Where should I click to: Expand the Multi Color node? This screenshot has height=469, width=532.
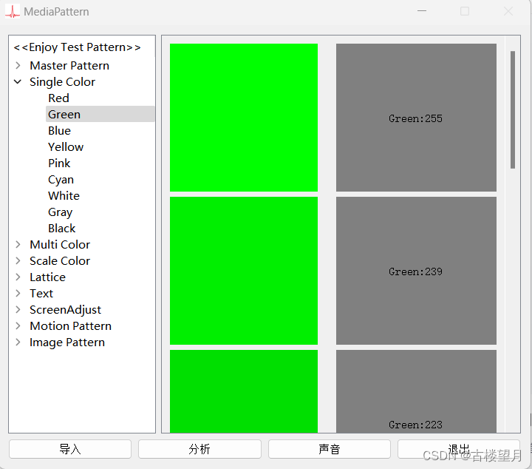(18, 245)
